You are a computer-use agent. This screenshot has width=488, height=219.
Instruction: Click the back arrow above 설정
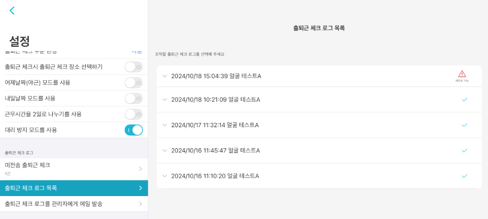point(12,11)
